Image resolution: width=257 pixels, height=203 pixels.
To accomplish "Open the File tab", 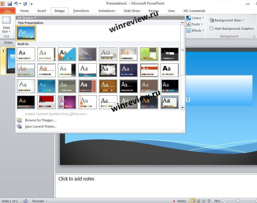I will tap(7, 11).
